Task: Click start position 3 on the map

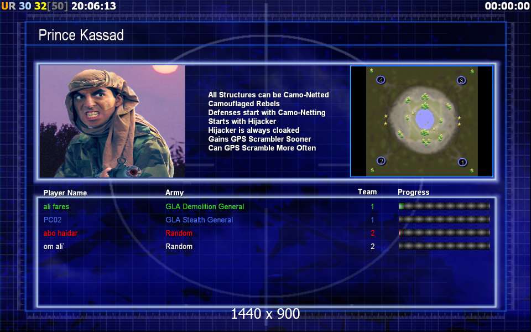Action: point(461,80)
